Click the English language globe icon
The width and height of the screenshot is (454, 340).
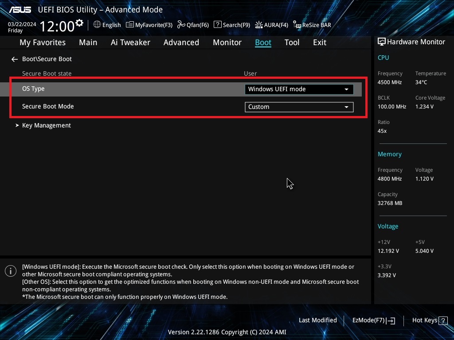pyautogui.click(x=97, y=25)
